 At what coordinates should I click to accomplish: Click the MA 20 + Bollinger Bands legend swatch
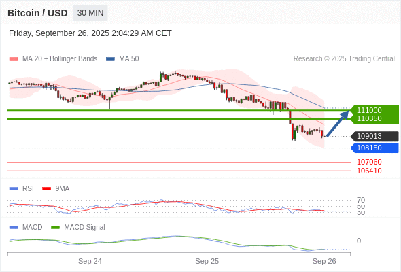tap(14, 59)
